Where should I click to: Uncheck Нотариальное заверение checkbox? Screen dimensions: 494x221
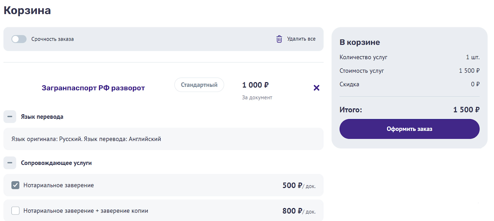coord(15,185)
